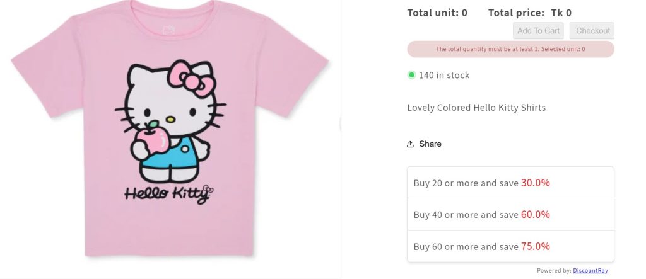
Task: Click the red 30.0% savings value
Action: [x=536, y=183]
